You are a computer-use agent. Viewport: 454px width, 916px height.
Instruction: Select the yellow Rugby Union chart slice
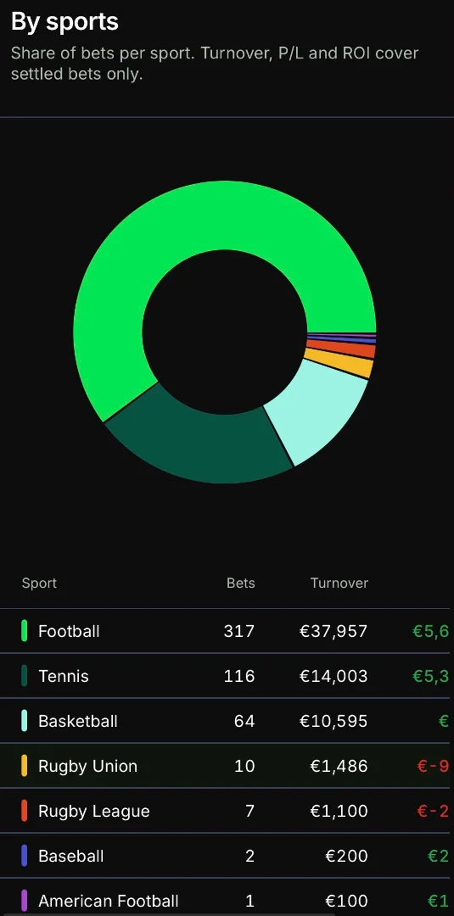[x=339, y=363]
